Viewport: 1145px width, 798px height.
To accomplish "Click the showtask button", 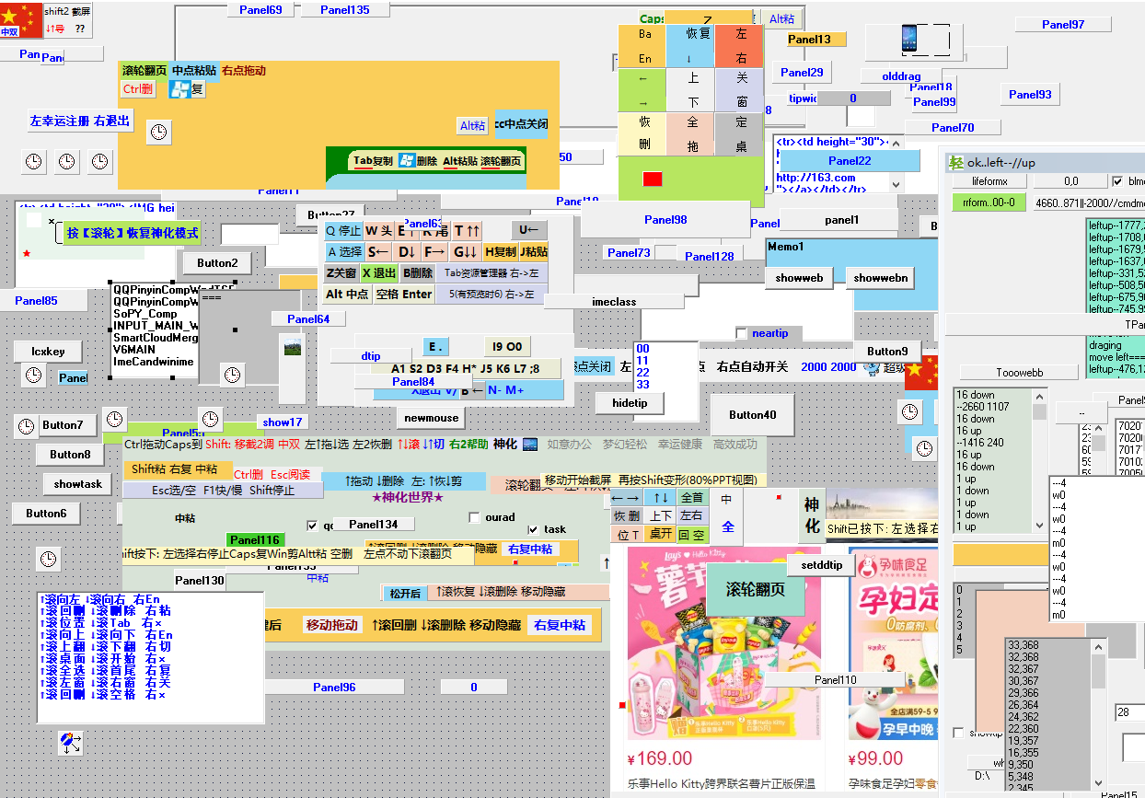I will pos(78,484).
